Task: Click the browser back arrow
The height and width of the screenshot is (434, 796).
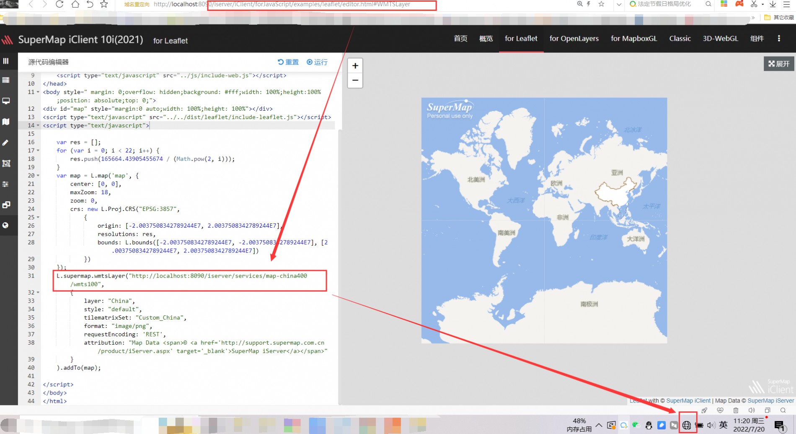Action: 31,4
